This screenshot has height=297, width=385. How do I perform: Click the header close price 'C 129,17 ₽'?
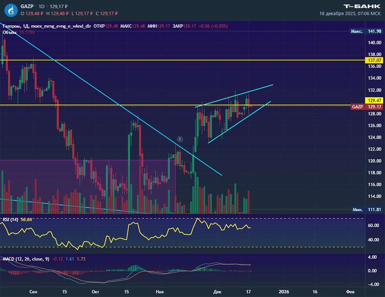tap(107, 13)
